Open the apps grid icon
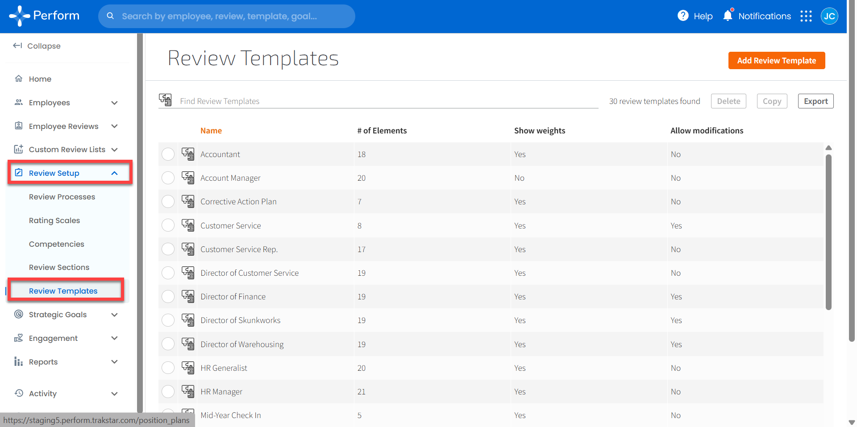The image size is (857, 427). [x=806, y=17]
